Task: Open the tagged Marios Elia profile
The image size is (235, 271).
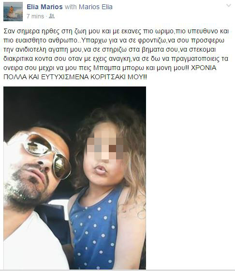Action: pyautogui.click(x=96, y=7)
